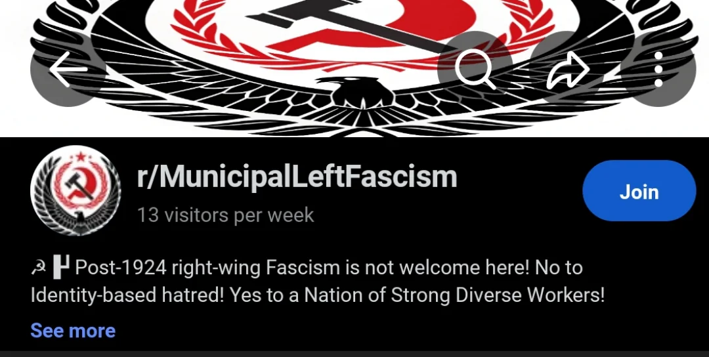Expand the description with See more
The height and width of the screenshot is (357, 709).
73,331
